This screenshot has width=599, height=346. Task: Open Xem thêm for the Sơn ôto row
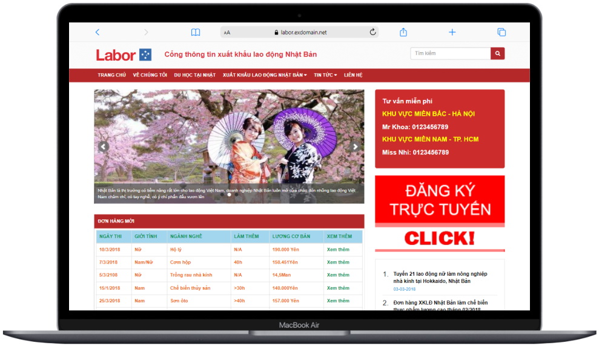338,301
